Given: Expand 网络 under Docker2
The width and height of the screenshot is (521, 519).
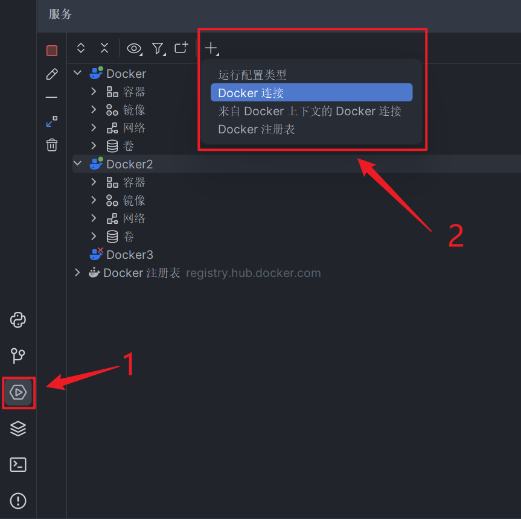Looking at the screenshot, I should (x=94, y=218).
